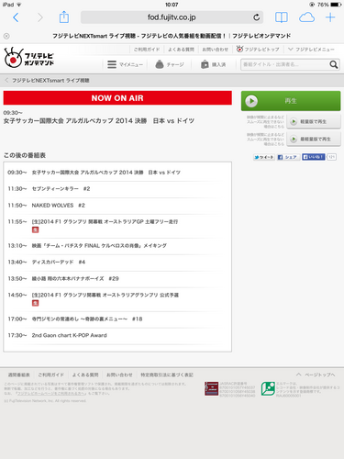
Task: Expand the フジテレビメニュー dropdown
Action: click(x=311, y=49)
